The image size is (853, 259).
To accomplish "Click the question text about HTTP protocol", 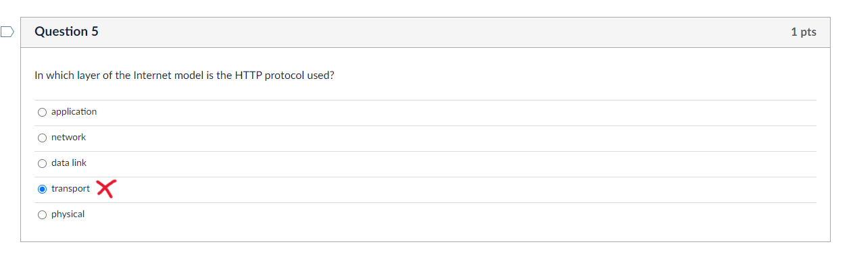I will point(185,76).
